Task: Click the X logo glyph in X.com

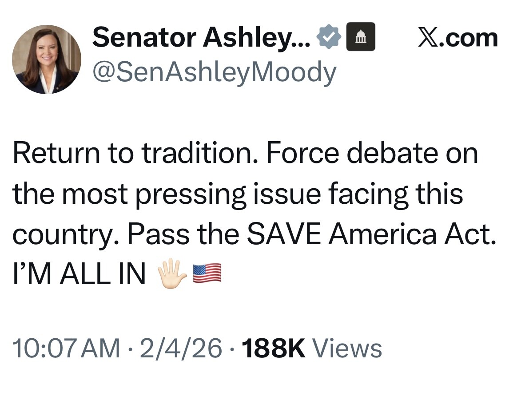Action: (428, 38)
